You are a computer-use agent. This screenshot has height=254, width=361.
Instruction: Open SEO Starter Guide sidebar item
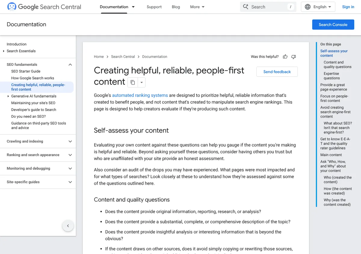(26, 71)
